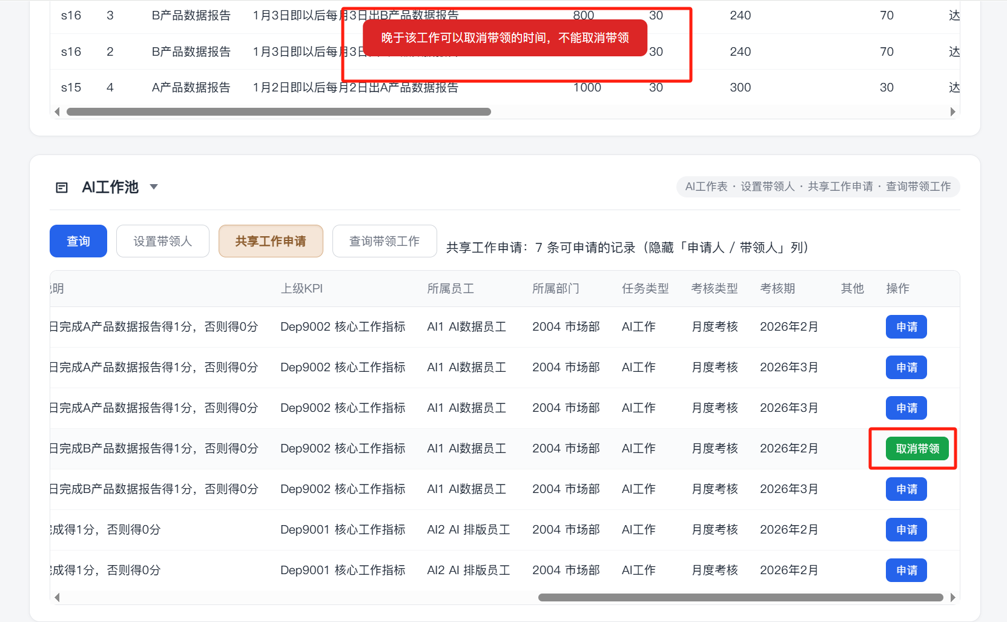
Task: Click the 任务类型 column header
Action: 645,288
